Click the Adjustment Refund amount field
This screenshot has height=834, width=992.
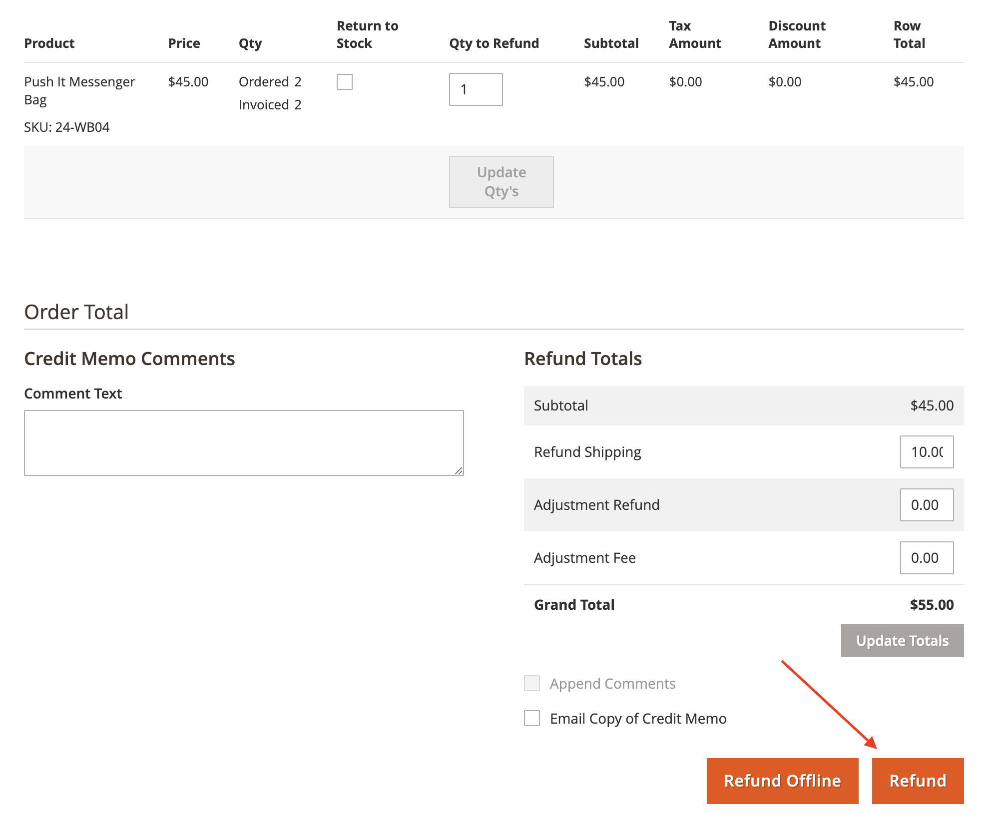[926, 505]
